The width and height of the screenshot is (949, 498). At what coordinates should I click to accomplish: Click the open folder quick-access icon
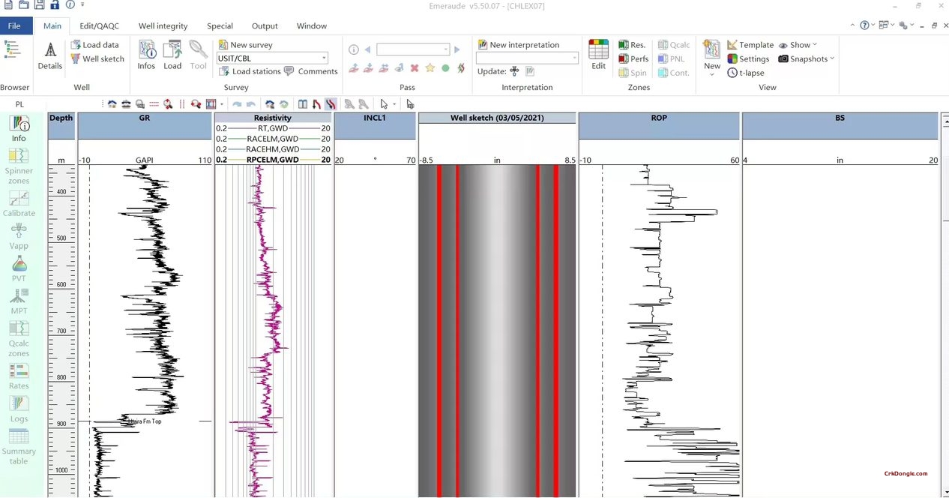pos(24,5)
